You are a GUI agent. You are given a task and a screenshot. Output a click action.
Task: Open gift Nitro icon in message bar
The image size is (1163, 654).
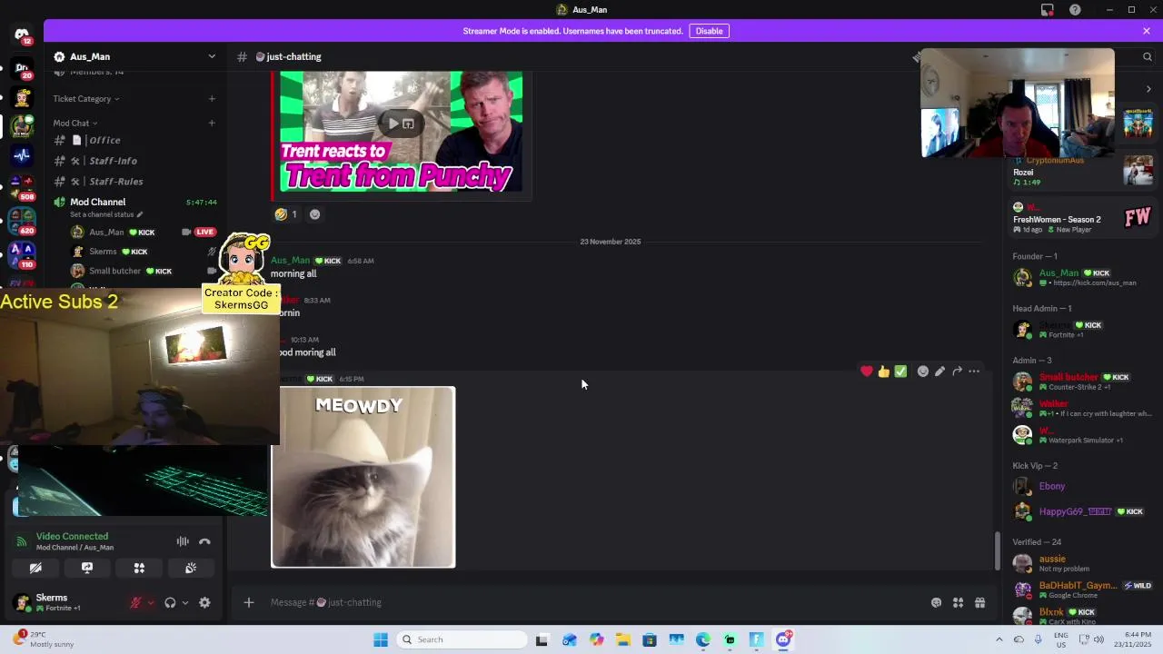click(x=979, y=602)
